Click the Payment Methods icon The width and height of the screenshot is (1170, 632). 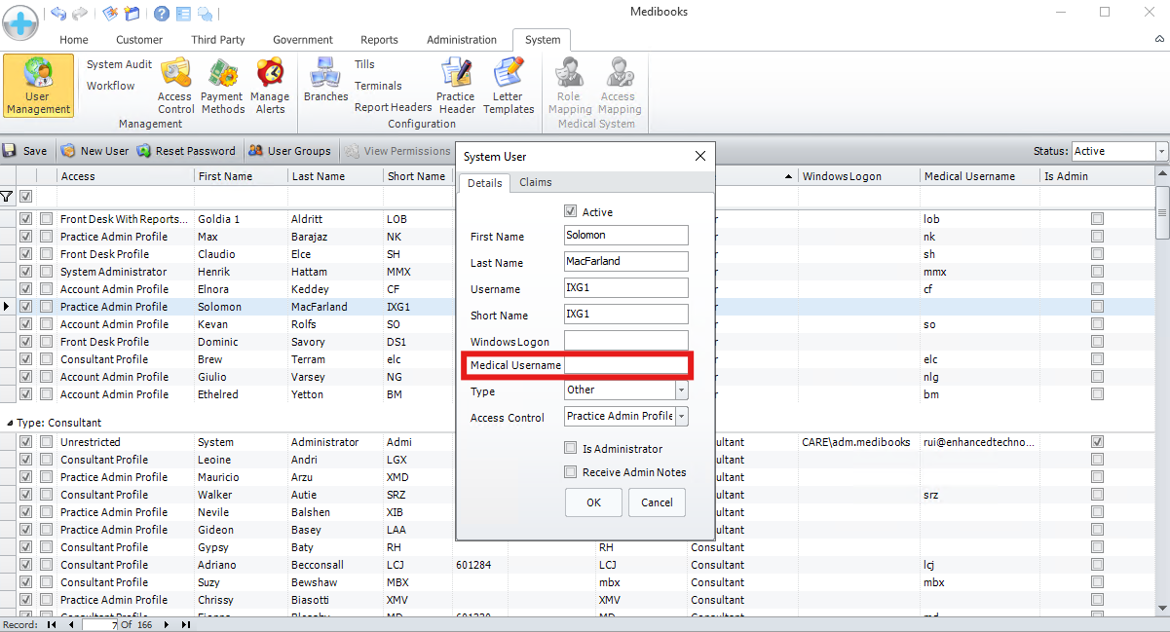point(222,85)
